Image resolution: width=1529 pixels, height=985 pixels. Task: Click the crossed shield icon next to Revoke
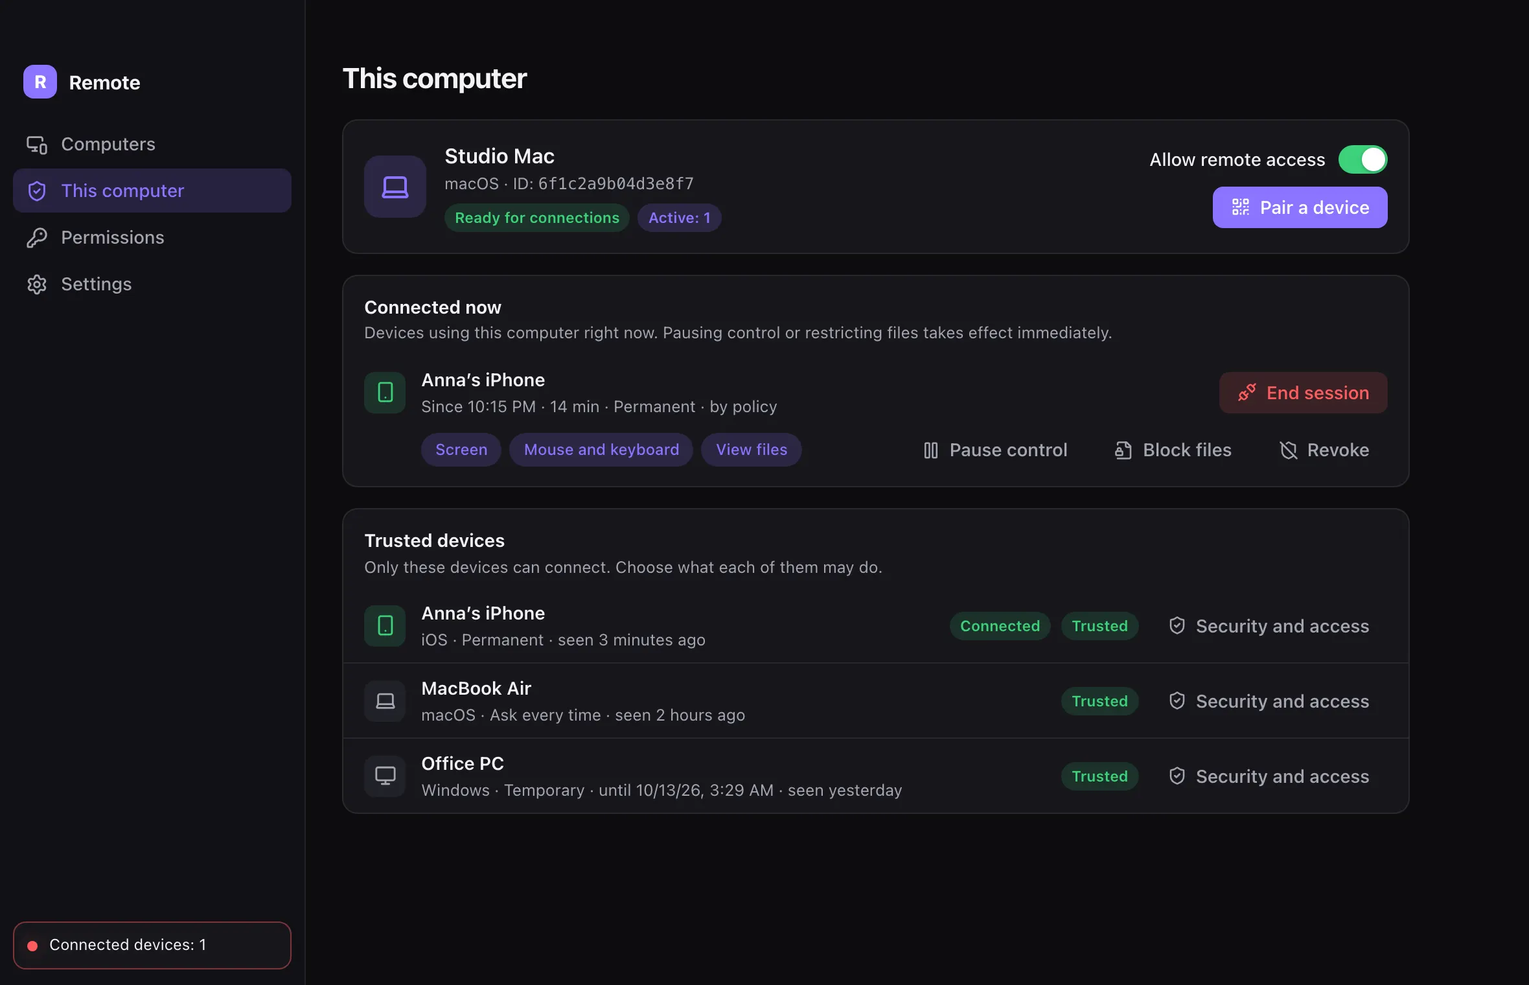point(1289,450)
